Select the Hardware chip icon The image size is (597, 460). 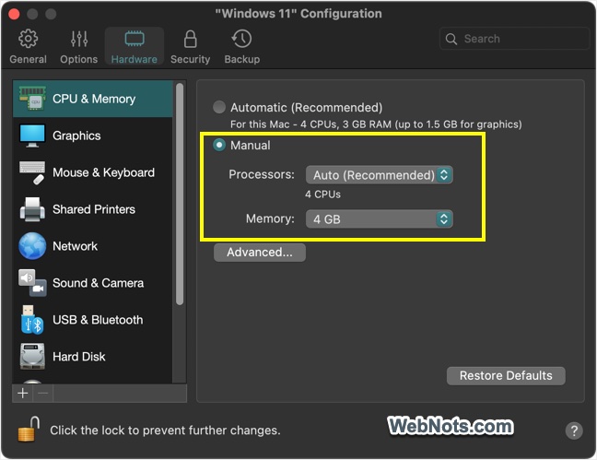pos(135,39)
